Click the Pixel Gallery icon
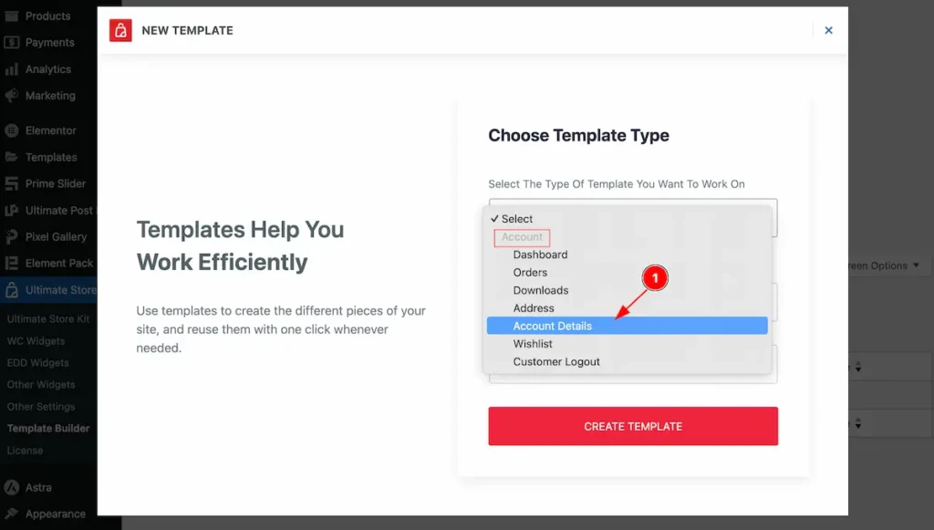The width and height of the screenshot is (934, 530). (12, 237)
